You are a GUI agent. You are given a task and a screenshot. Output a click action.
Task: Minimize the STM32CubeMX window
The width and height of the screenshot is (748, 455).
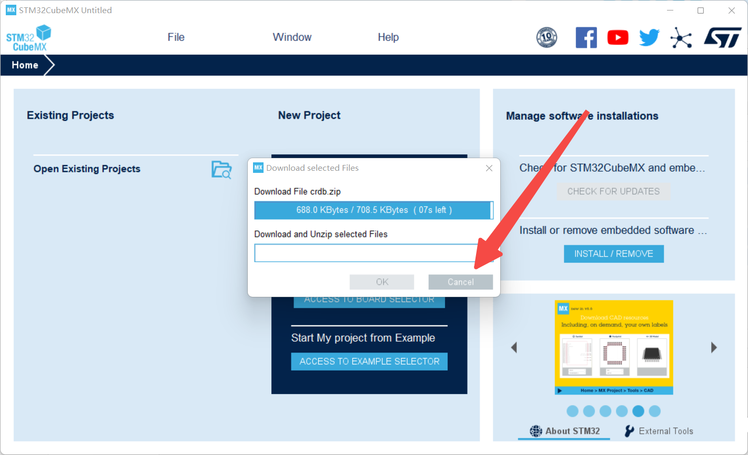coord(670,11)
